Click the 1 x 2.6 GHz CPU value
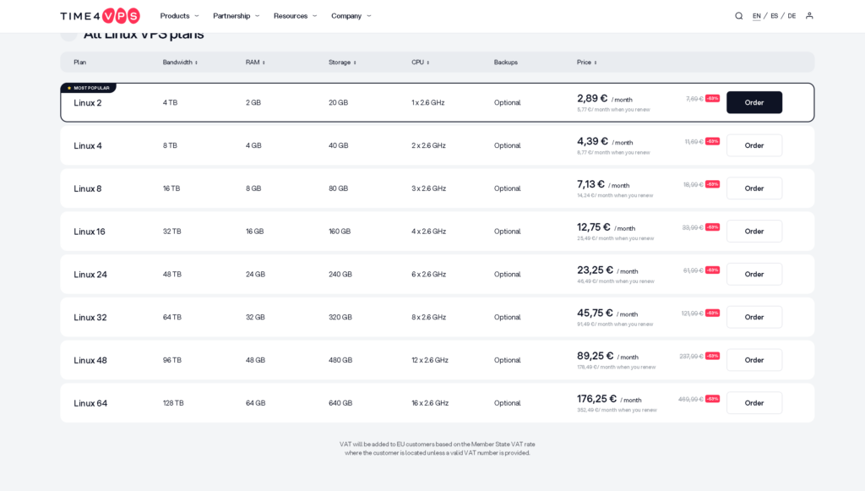Image resolution: width=865 pixels, height=491 pixels. pos(428,102)
